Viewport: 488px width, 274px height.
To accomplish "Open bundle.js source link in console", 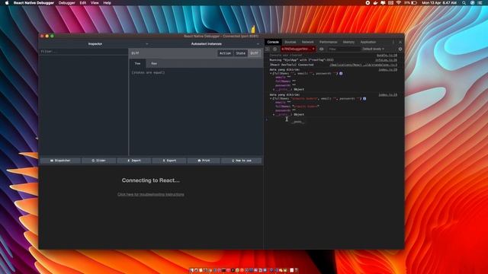I will 387,56.
